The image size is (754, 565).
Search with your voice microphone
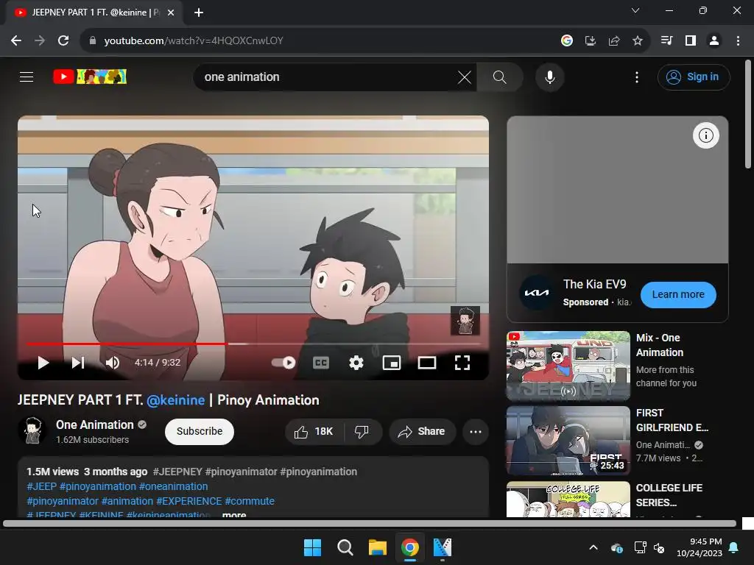coord(549,77)
